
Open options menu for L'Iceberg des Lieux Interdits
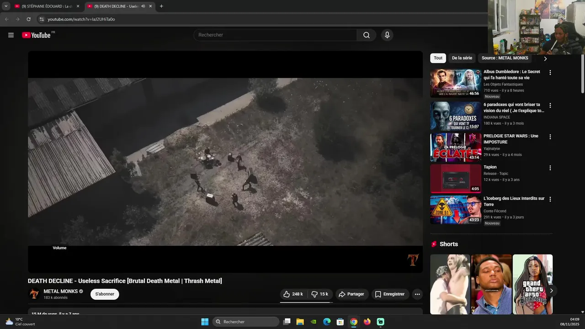550,200
